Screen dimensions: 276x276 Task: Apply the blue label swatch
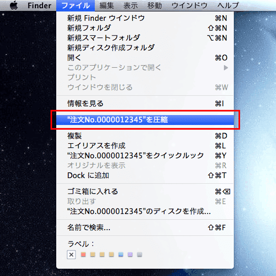tap(121, 255)
